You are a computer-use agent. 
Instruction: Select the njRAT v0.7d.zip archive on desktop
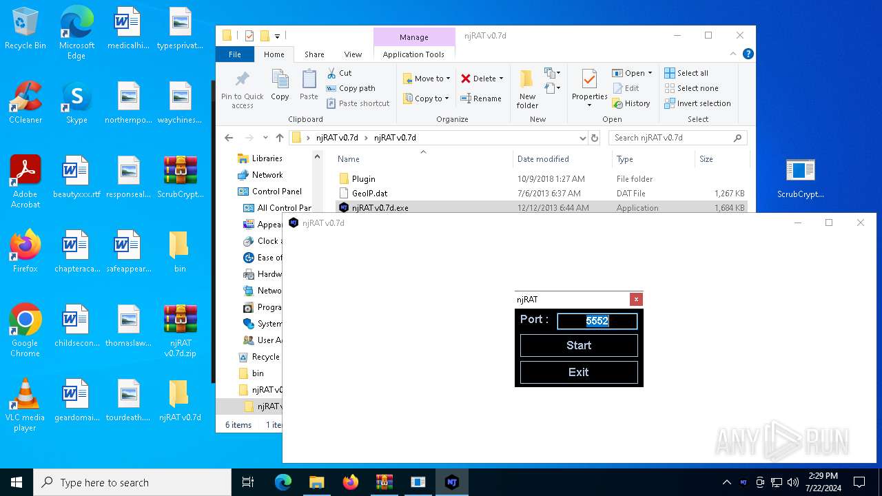181,331
